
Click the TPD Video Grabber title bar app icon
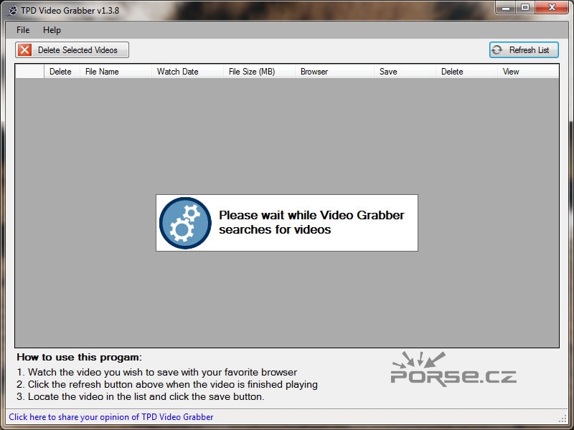point(12,11)
